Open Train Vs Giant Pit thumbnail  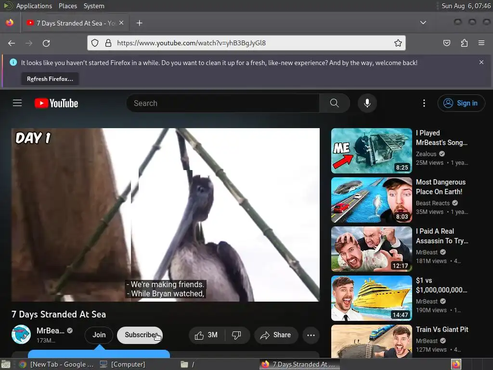coord(372,341)
